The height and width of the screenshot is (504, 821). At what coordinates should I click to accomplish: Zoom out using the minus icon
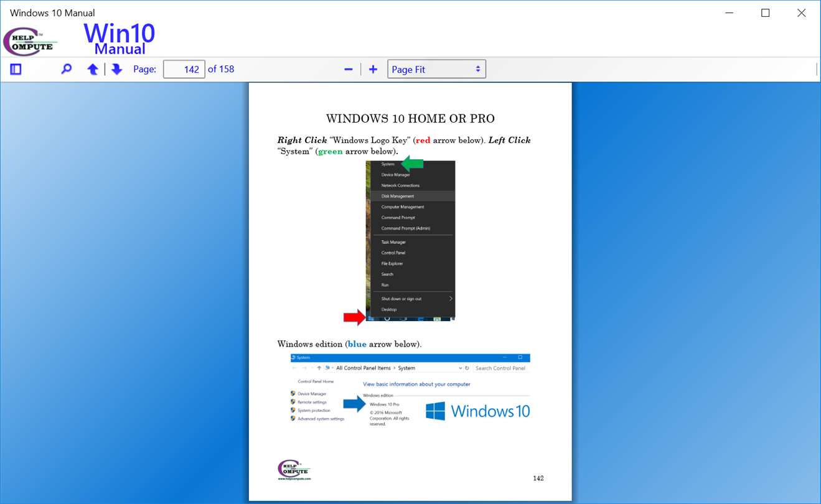(x=349, y=69)
